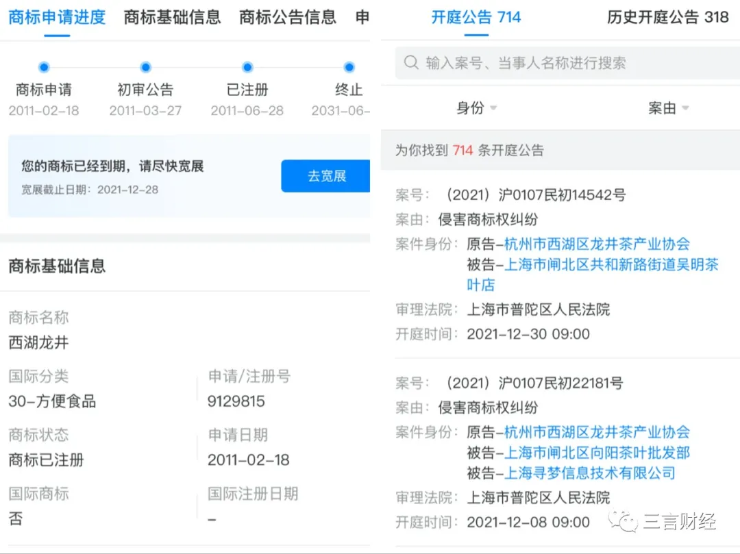
Task: Click the 商标已注册 status value
Action: click(47, 459)
